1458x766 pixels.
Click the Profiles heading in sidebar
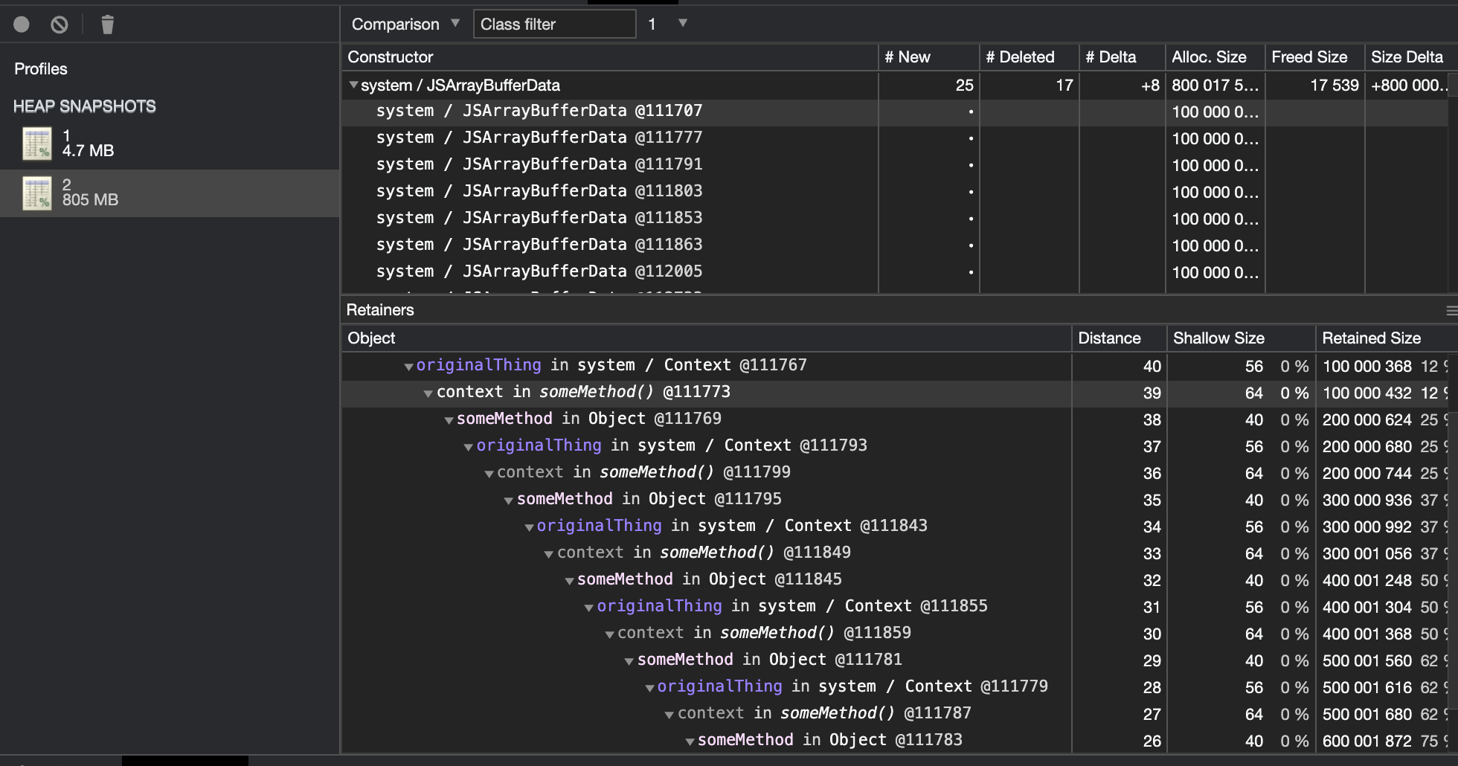click(x=41, y=69)
